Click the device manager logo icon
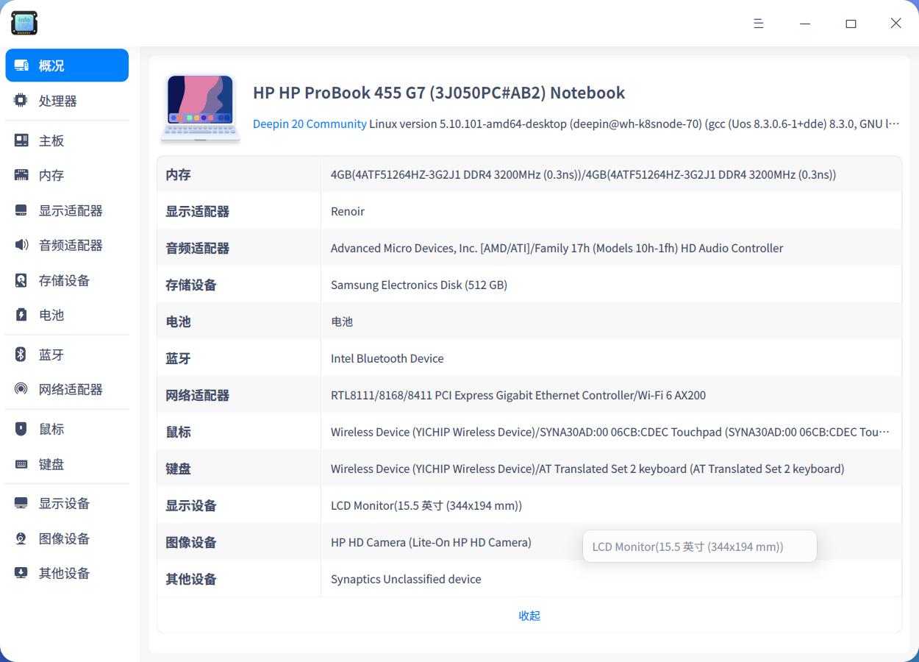Screen dimensions: 919x662 tap(24, 23)
